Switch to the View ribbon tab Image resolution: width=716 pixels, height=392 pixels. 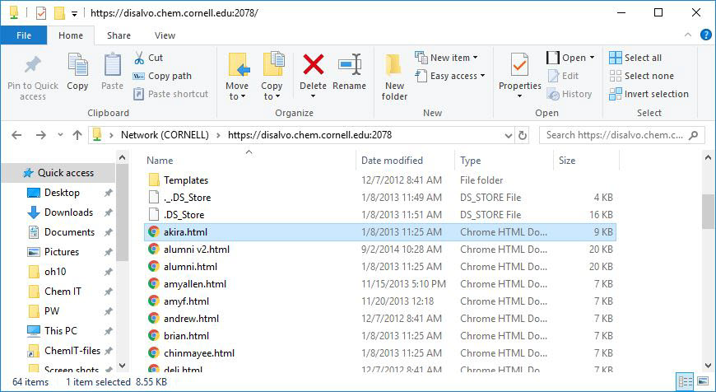click(x=165, y=35)
